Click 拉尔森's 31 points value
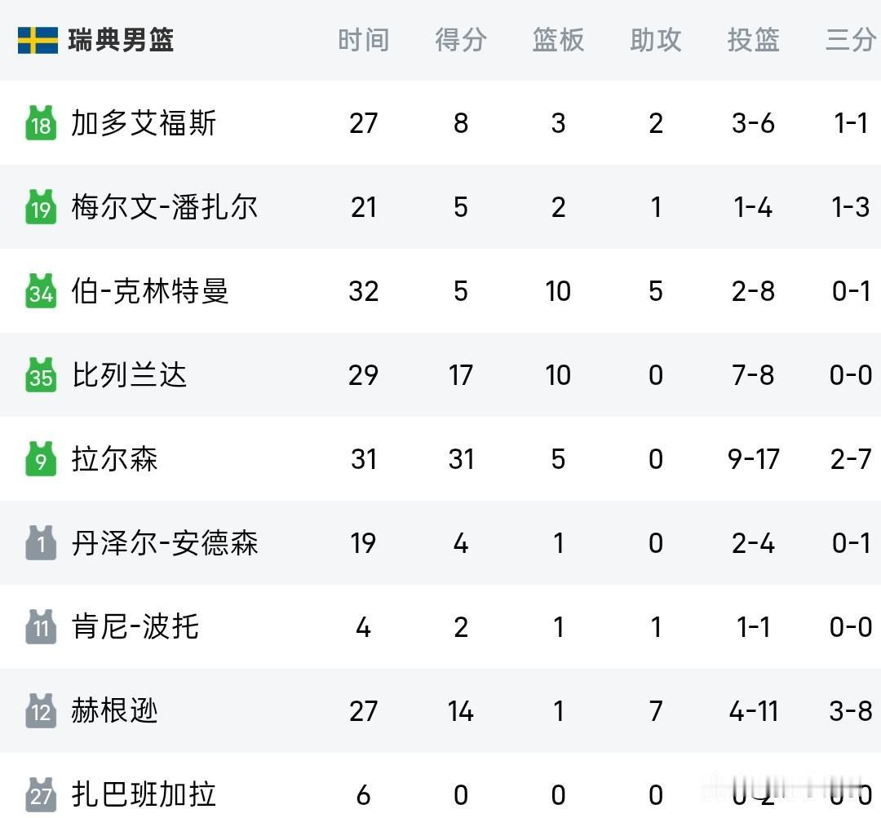 click(x=461, y=459)
